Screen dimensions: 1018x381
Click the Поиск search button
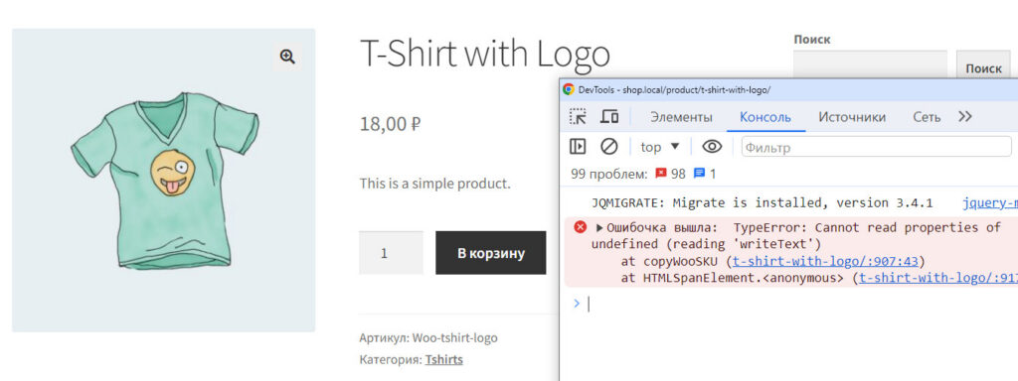(983, 68)
